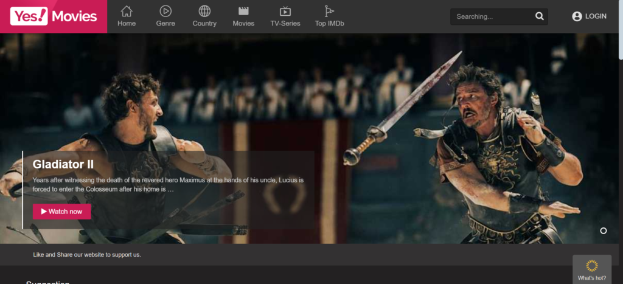The height and width of the screenshot is (284, 623).
Task: Click "Like and Share our website" text
Action: pyautogui.click(x=87, y=255)
